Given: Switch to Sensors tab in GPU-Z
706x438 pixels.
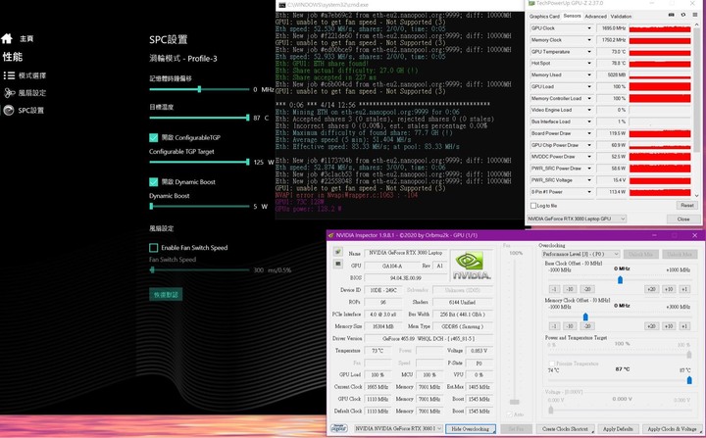Looking at the screenshot, I should (573, 16).
